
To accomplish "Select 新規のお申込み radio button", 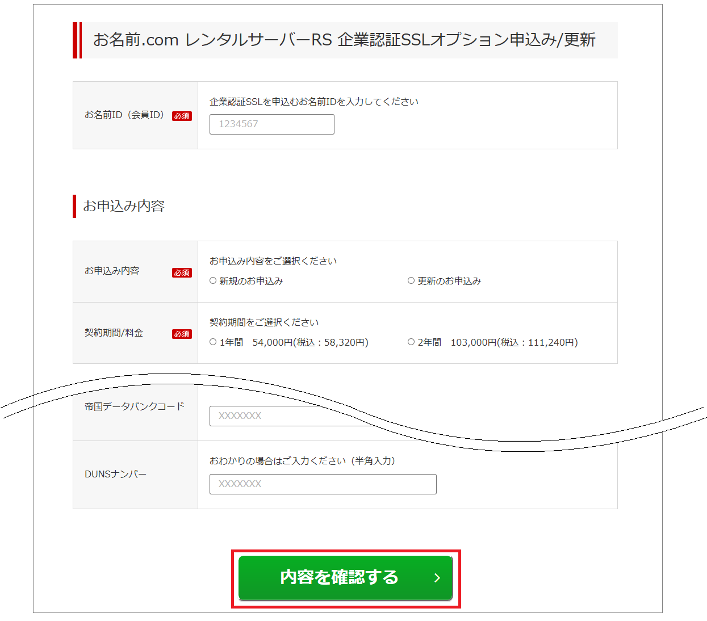I will click(213, 280).
